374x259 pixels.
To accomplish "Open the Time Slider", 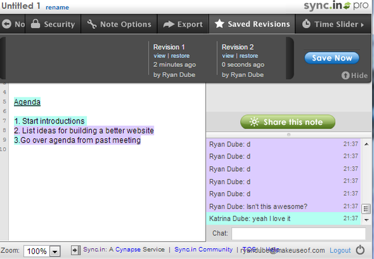I will click(x=333, y=24).
